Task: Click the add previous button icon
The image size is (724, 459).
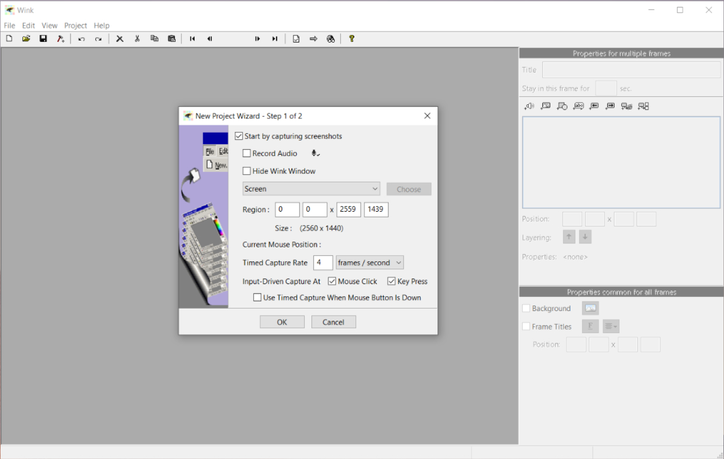Action: 594,106
